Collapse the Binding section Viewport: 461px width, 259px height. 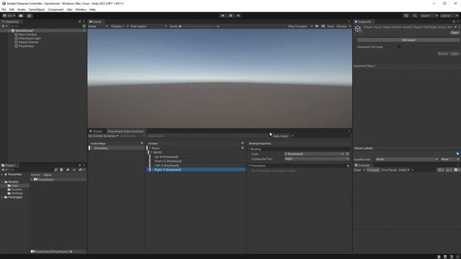click(249, 149)
